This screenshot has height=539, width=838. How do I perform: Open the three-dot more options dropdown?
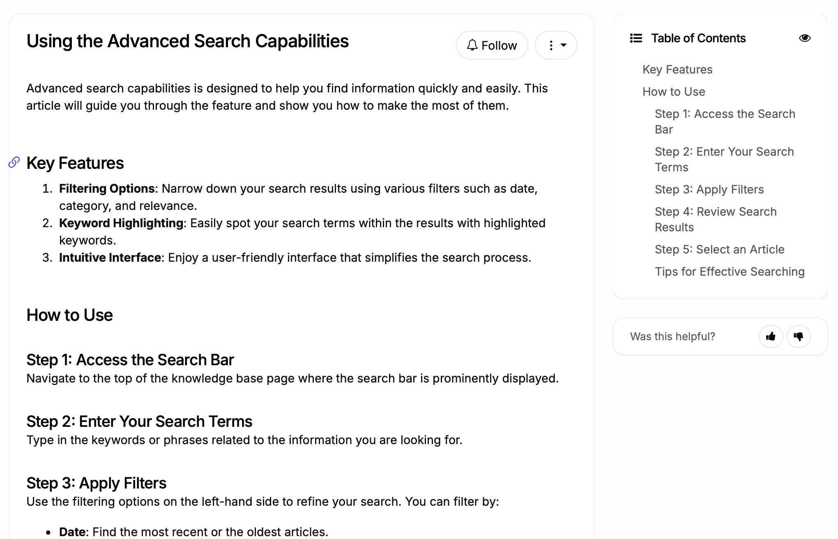click(x=551, y=45)
